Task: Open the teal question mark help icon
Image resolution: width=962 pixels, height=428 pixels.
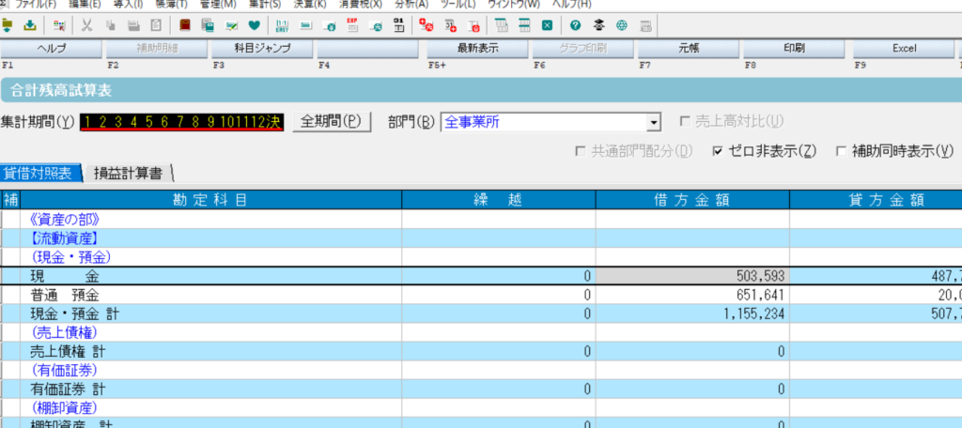Action: [x=575, y=25]
